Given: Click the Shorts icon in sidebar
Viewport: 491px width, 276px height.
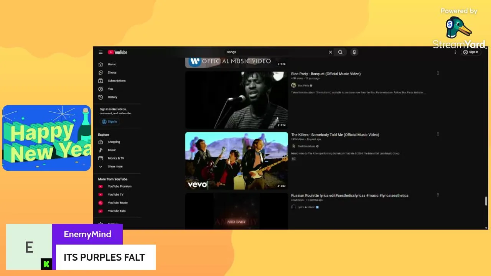Looking at the screenshot, I should click(x=101, y=72).
